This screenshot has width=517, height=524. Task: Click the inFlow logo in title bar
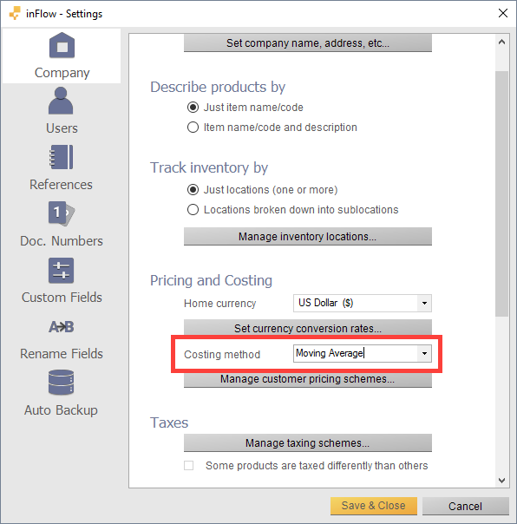tap(15, 13)
